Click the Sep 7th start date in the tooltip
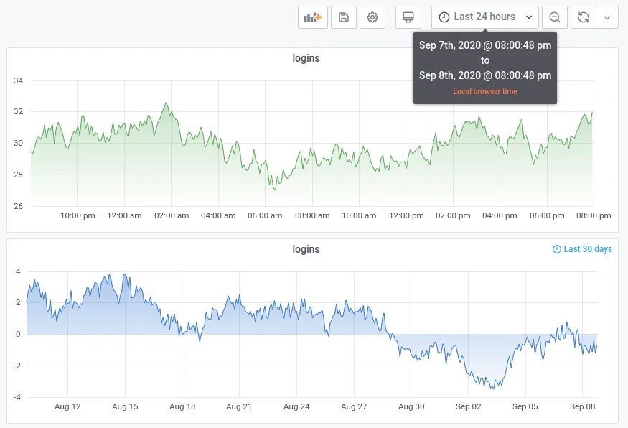Screen dimensions: 628x428 point(485,45)
